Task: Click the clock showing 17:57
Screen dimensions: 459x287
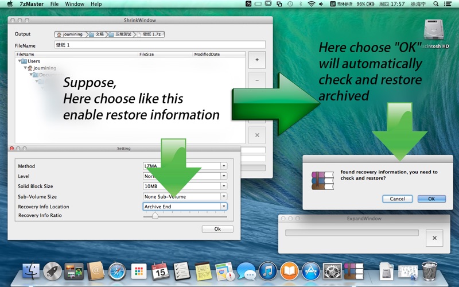Action: (x=392, y=4)
